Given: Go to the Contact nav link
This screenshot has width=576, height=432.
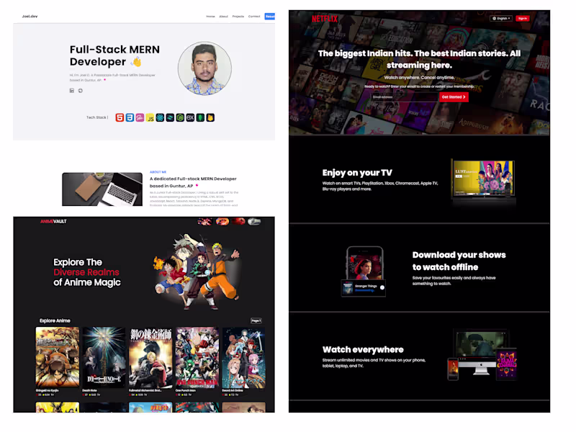Looking at the screenshot, I should point(254,17).
